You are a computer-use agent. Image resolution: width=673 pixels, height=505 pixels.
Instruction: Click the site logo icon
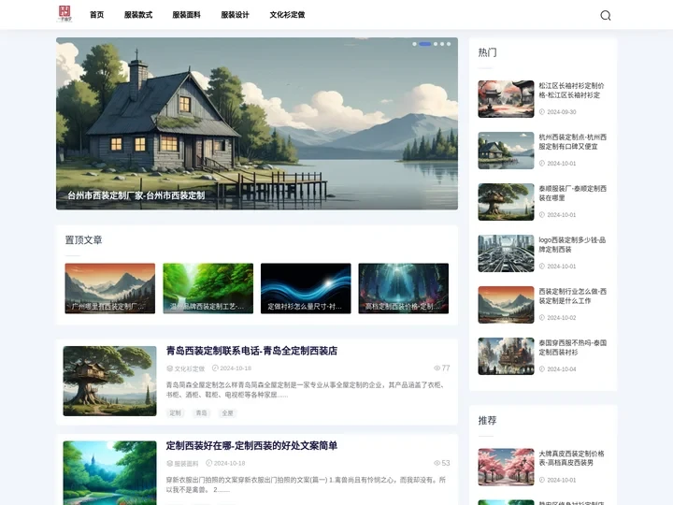64,14
